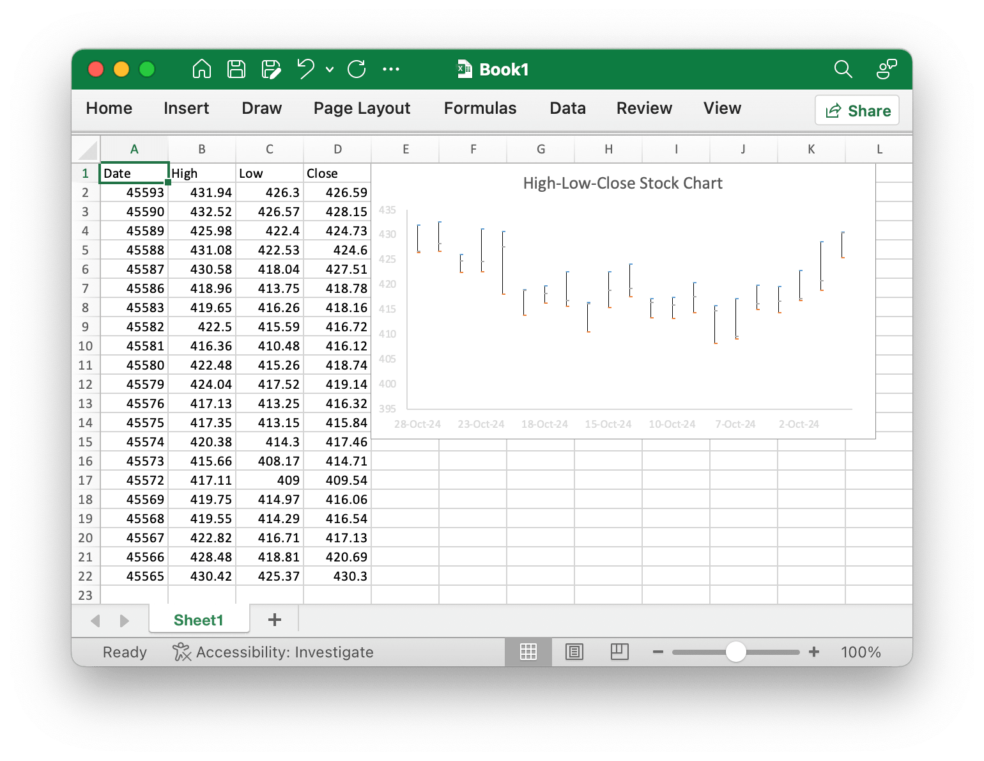Screen dimensions: 984x761
Task: Select the Sheet1 tab
Action: tap(199, 620)
